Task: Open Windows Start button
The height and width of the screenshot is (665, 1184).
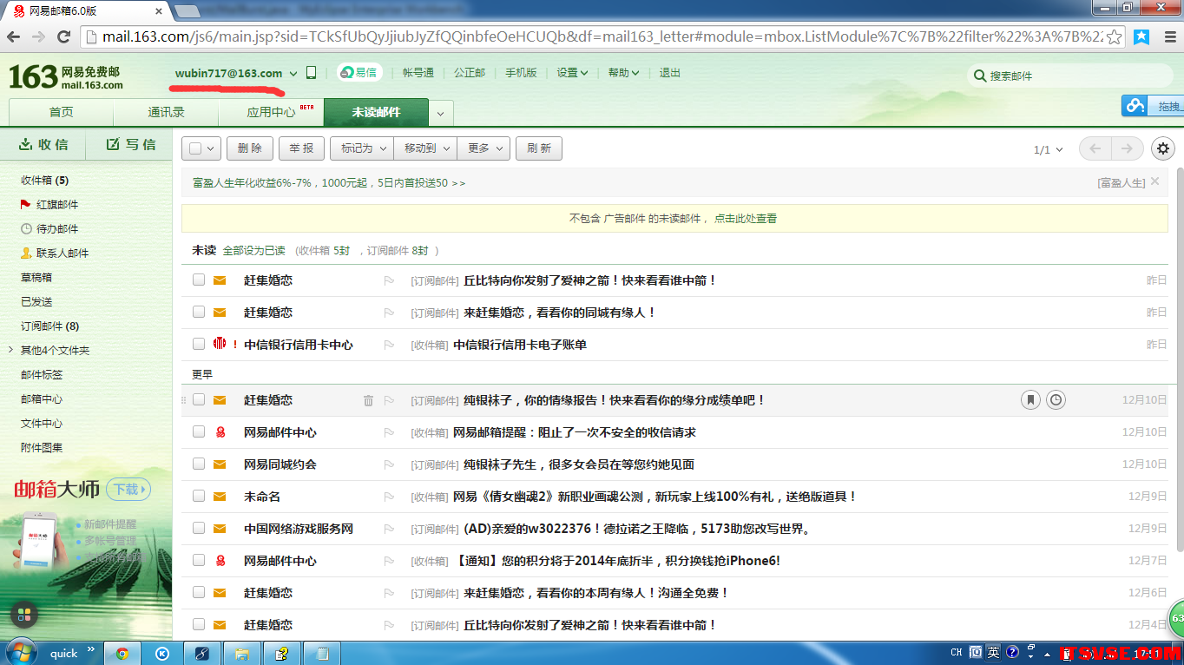Action: (x=19, y=653)
